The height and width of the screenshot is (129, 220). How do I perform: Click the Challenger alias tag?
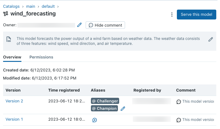point(105,101)
